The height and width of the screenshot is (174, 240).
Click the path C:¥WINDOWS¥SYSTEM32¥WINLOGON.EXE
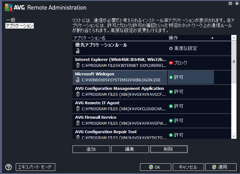(x=121, y=80)
